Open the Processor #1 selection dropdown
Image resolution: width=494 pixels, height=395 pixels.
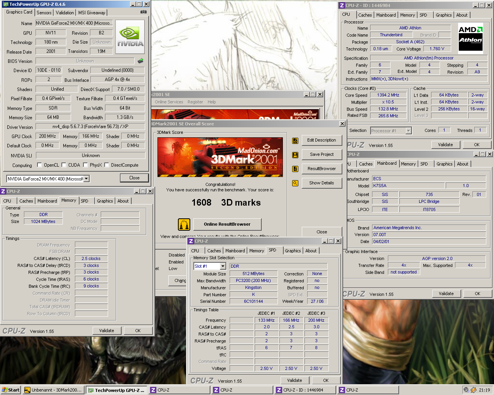(408, 131)
